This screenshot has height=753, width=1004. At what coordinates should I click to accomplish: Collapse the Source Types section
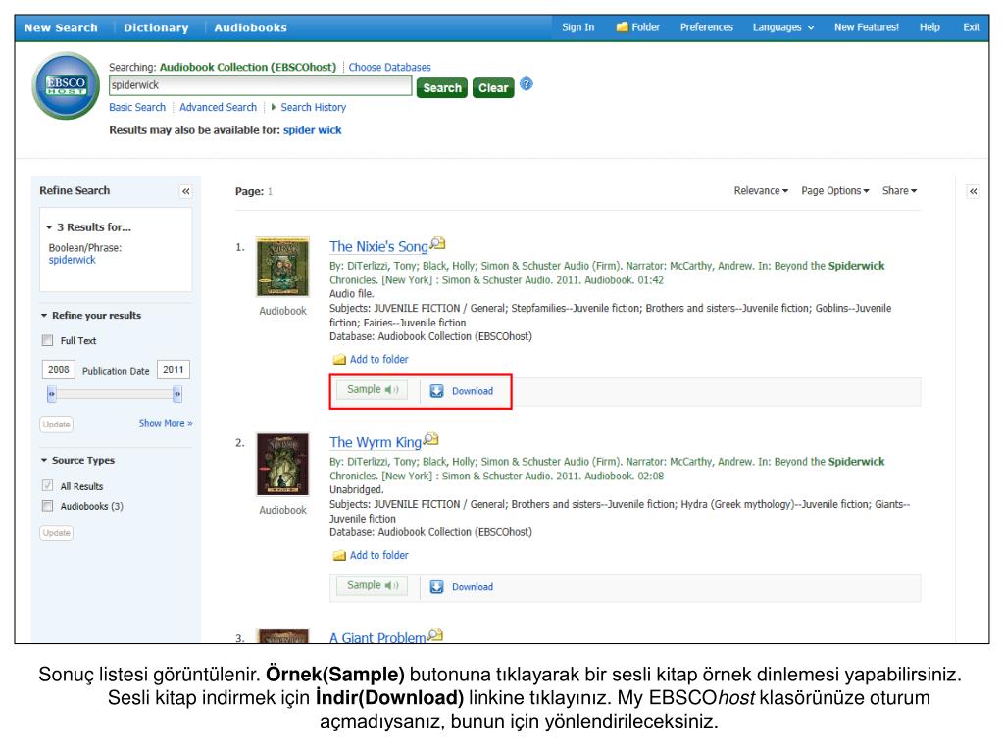click(x=44, y=461)
